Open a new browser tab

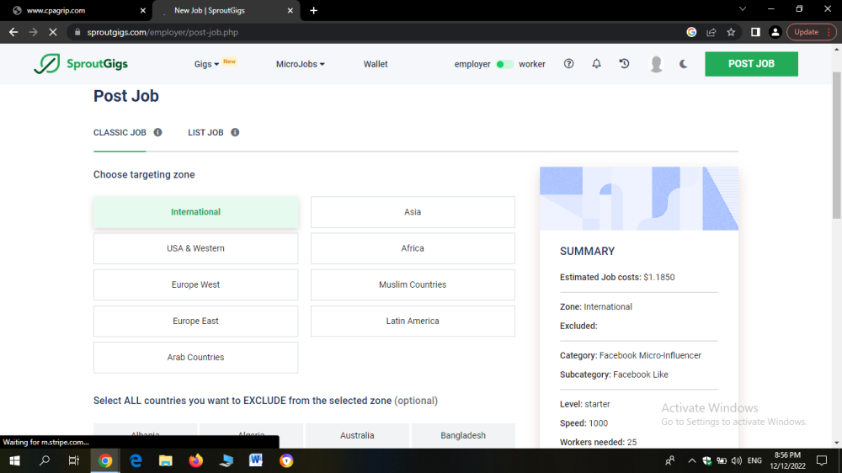pos(313,10)
